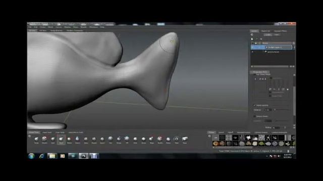The width and height of the screenshot is (323, 181).
Task: Select the Erase brush tool
Action: pyautogui.click(x=185, y=140)
